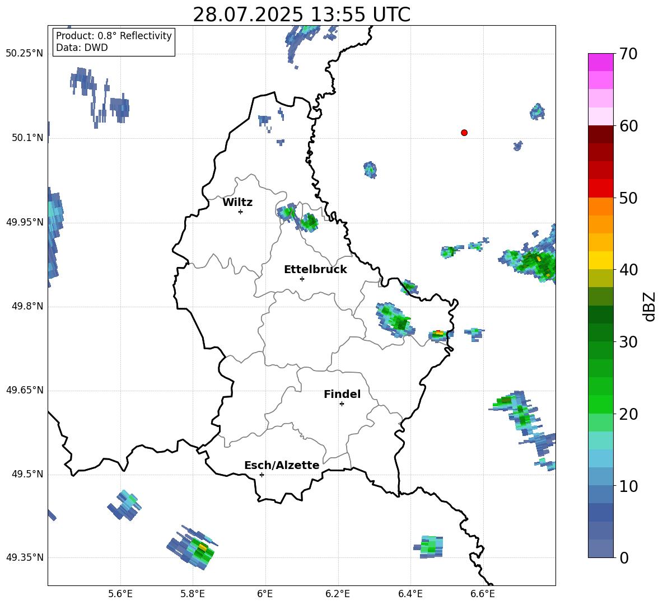Click the 40 value on the colorbar
This screenshot has width=663, height=605.
click(x=628, y=270)
